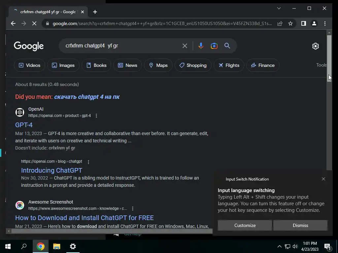The width and height of the screenshot is (338, 253).
Task: Stop loading the page
Action: pyautogui.click(x=34, y=23)
